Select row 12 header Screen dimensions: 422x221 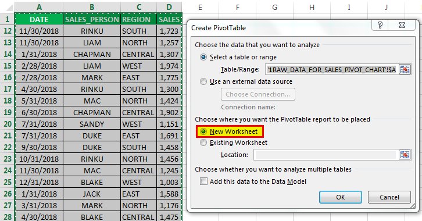point(8,31)
